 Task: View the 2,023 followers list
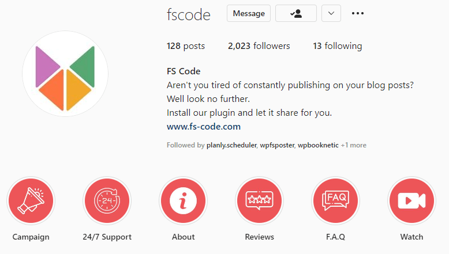(259, 46)
